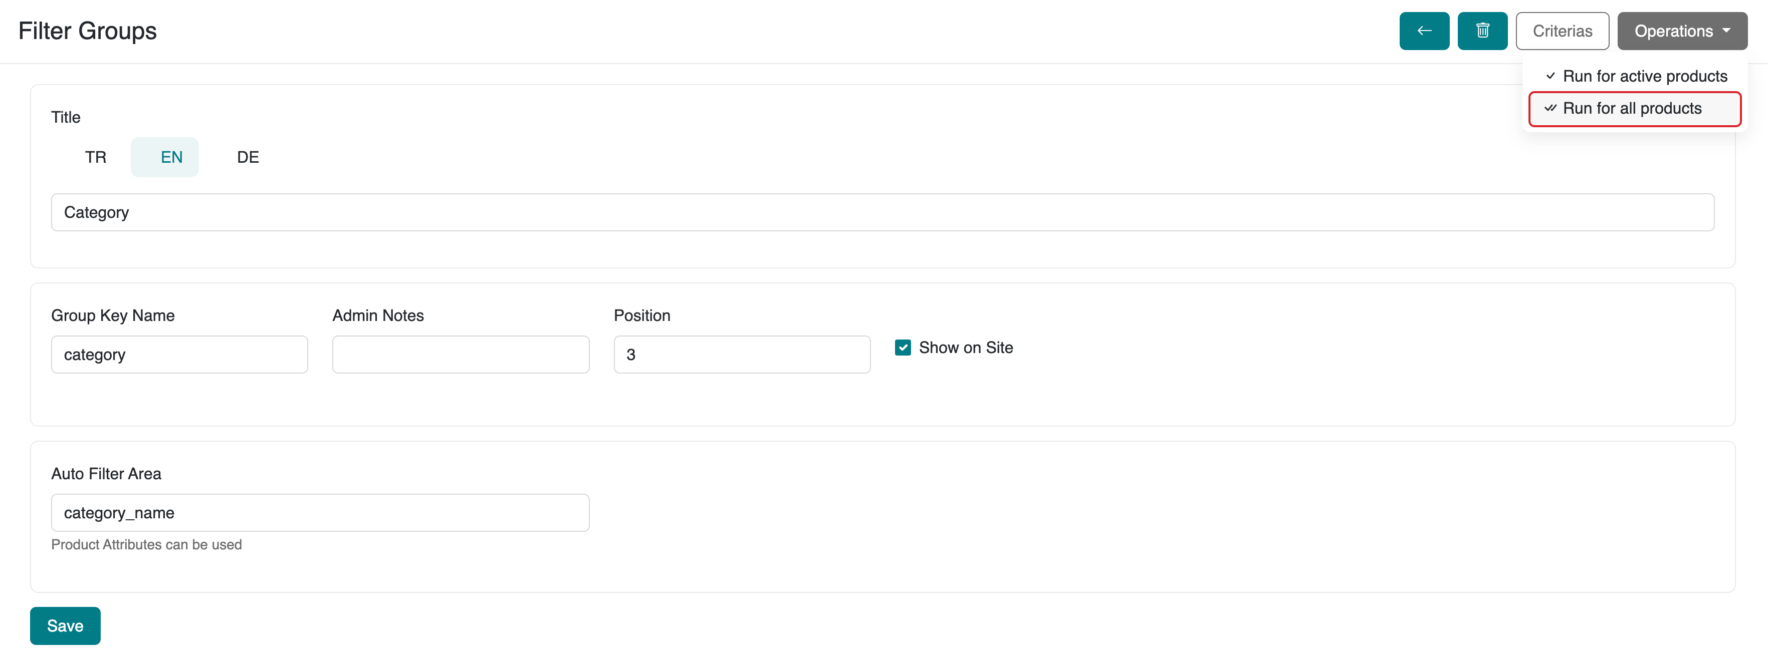
Task: Click into the empty Admin Notes field
Action: click(461, 355)
